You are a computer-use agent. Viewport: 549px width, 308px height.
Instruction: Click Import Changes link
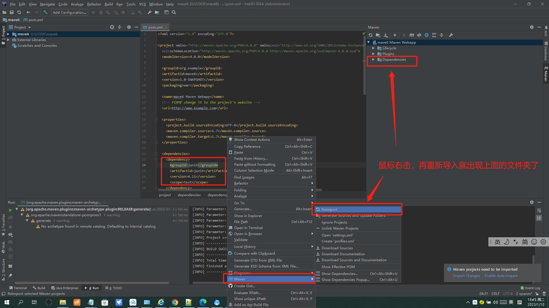(466, 276)
